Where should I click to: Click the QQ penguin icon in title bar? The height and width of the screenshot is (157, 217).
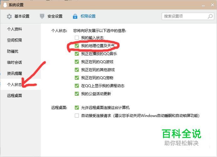coord(5,5)
